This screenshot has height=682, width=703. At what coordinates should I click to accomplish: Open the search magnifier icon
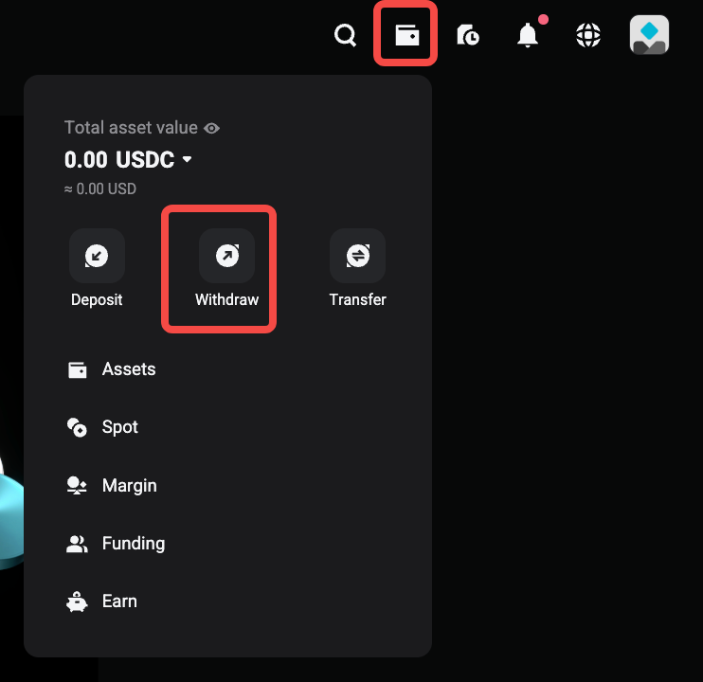(x=345, y=35)
